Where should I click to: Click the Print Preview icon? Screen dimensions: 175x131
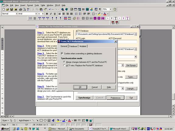[x=24, y=9]
